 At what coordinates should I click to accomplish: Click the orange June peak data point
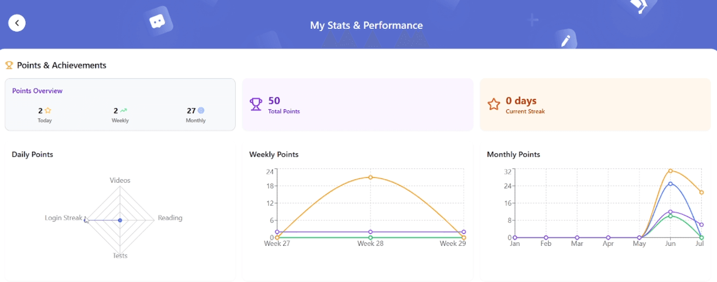click(x=670, y=171)
